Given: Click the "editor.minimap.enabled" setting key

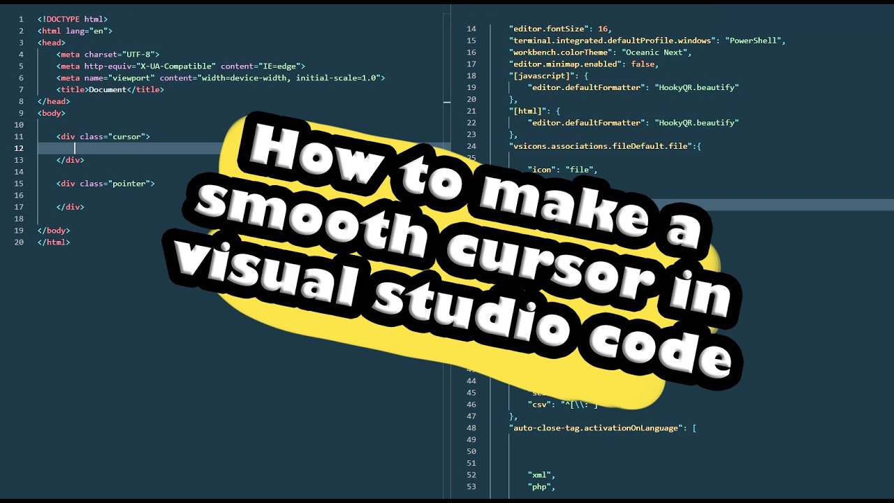Looking at the screenshot, I should pyautogui.click(x=565, y=64).
